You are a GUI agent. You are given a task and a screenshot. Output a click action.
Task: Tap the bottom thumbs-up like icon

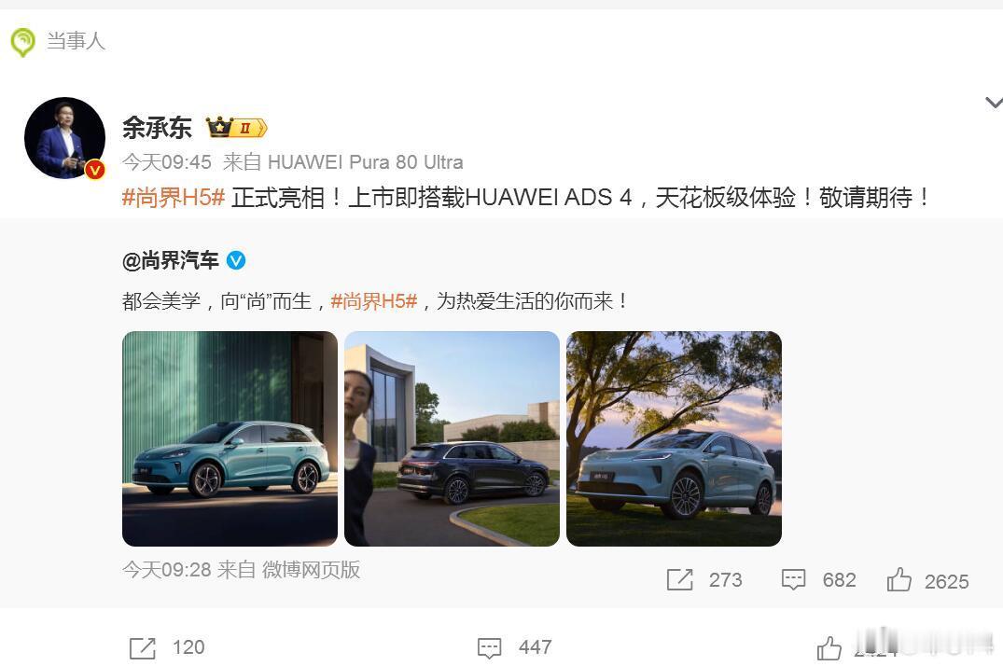(x=829, y=647)
